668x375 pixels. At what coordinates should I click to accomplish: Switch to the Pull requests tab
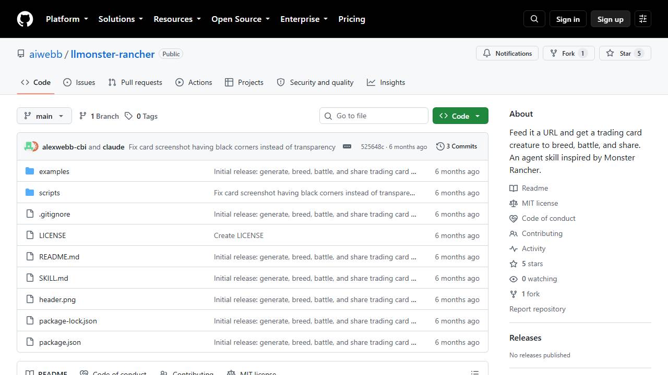click(x=135, y=82)
